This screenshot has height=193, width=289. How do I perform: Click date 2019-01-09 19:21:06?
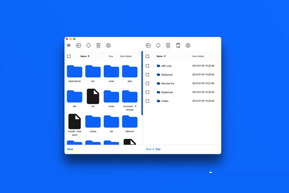[203, 84]
